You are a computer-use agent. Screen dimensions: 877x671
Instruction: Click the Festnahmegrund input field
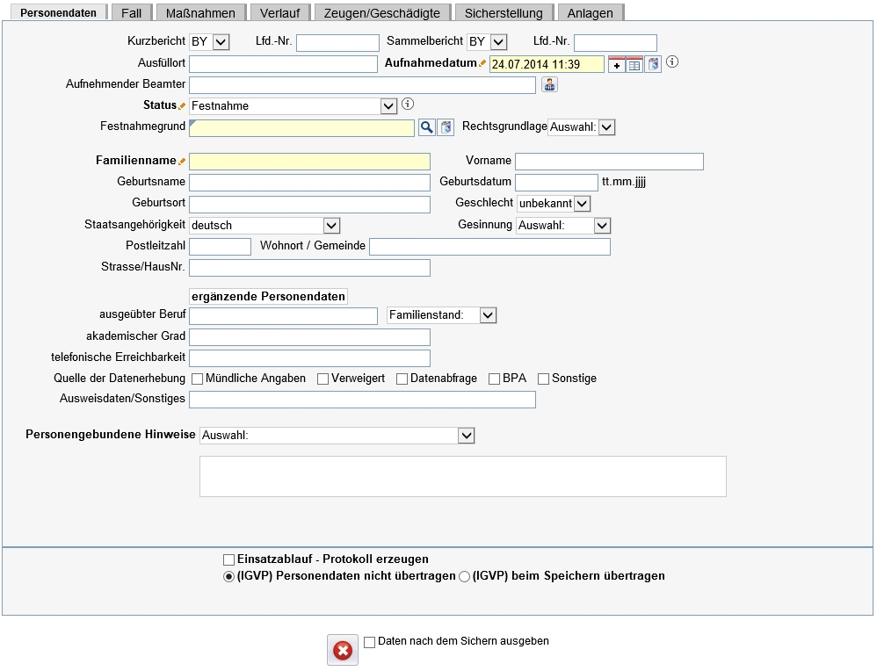(x=302, y=128)
